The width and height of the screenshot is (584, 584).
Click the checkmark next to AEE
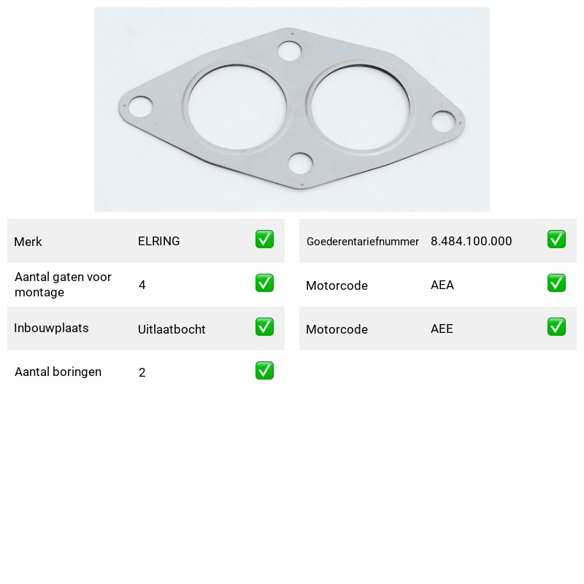[556, 326]
